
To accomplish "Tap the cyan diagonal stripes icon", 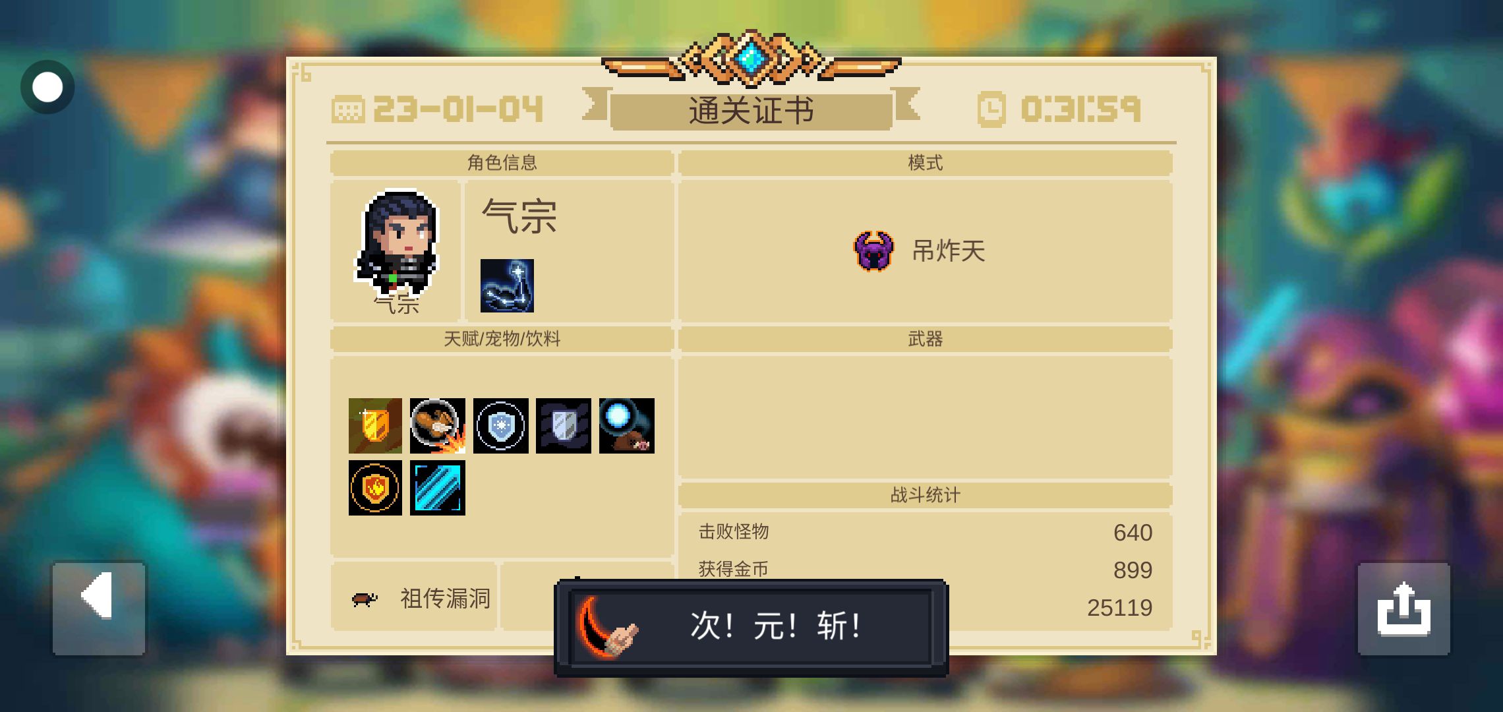I will tap(438, 488).
